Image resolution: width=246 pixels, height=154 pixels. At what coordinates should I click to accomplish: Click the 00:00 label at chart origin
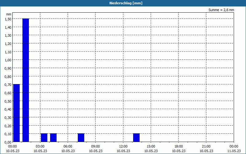click(13, 147)
